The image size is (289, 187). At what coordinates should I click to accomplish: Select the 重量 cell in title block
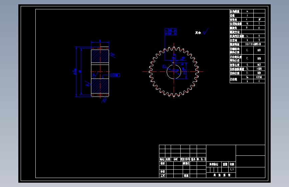225,164
